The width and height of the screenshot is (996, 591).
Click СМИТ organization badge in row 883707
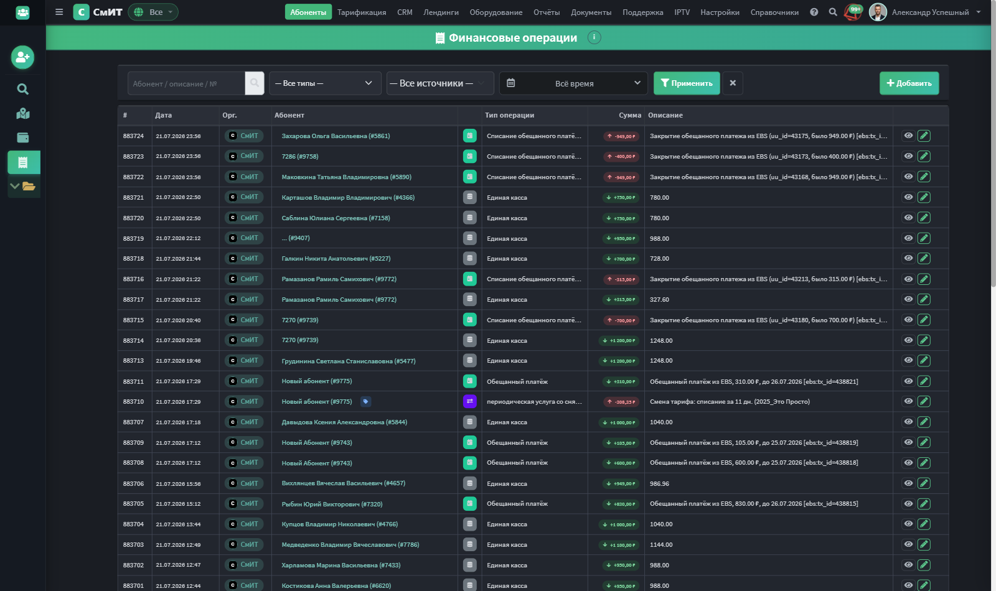[244, 422]
